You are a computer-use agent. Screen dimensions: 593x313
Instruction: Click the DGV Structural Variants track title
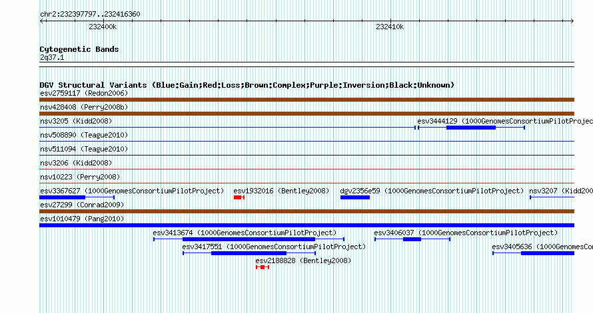point(247,85)
